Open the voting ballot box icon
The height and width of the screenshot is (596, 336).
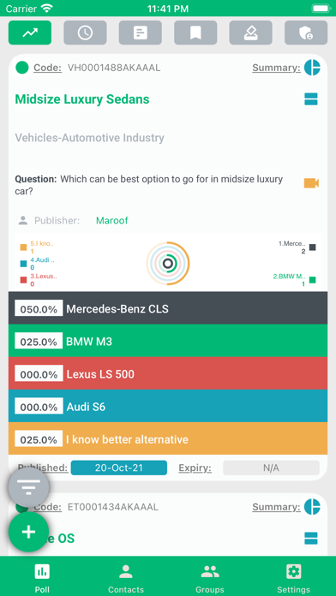click(x=251, y=33)
